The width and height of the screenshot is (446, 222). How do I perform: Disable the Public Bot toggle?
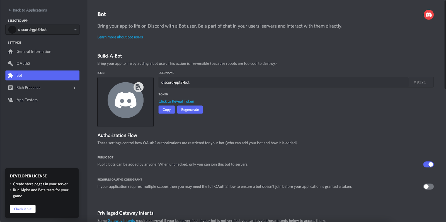coord(428,164)
